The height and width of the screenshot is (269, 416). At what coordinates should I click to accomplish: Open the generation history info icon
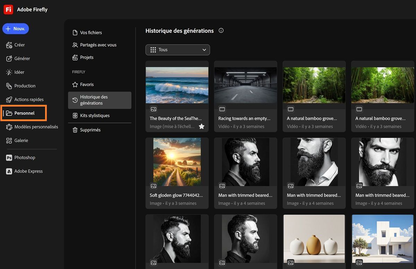click(221, 31)
